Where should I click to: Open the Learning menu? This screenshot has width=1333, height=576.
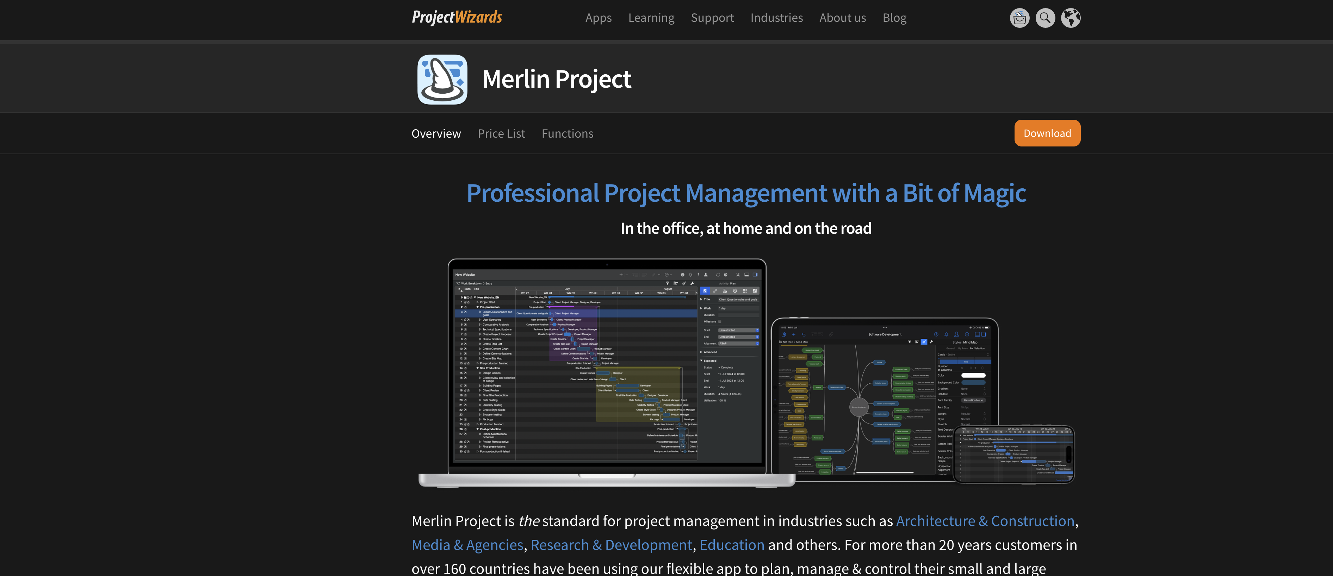click(651, 18)
